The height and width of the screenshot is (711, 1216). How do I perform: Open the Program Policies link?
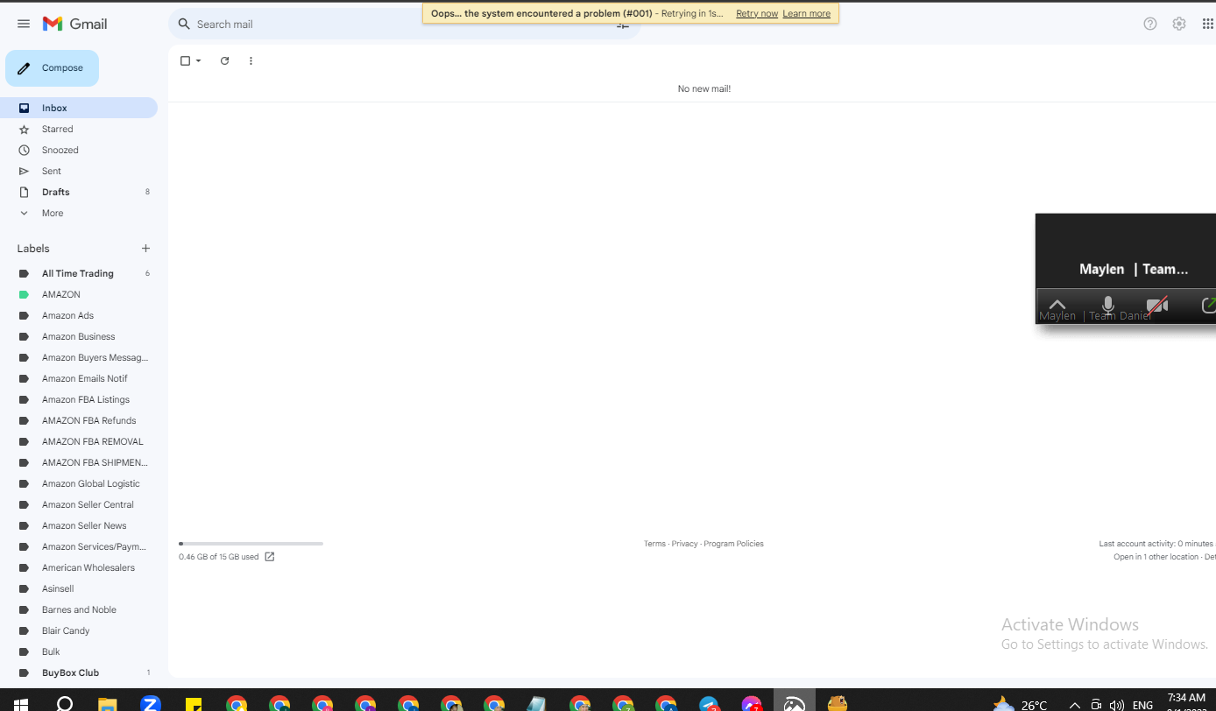pyautogui.click(x=733, y=544)
